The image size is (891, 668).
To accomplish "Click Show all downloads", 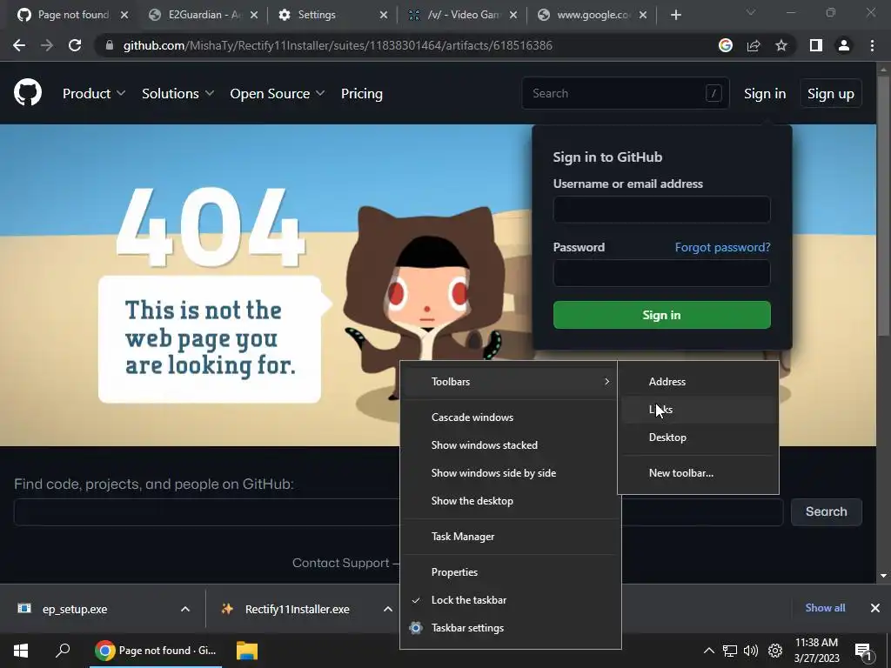I will tap(825, 608).
